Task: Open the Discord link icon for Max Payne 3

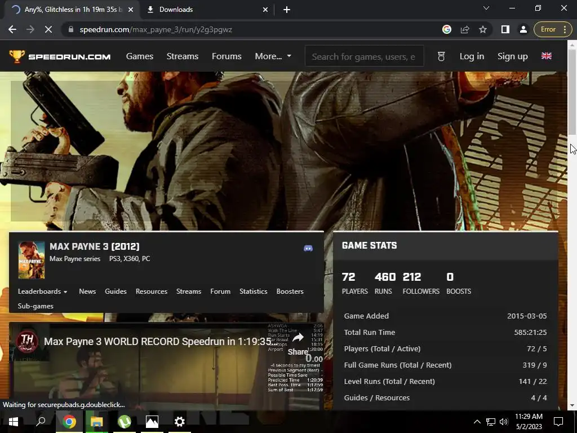Action: (308, 249)
